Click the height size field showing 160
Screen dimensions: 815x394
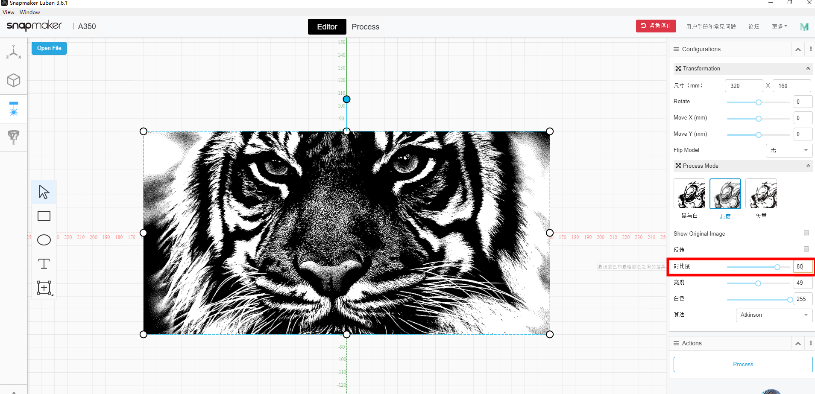(792, 86)
